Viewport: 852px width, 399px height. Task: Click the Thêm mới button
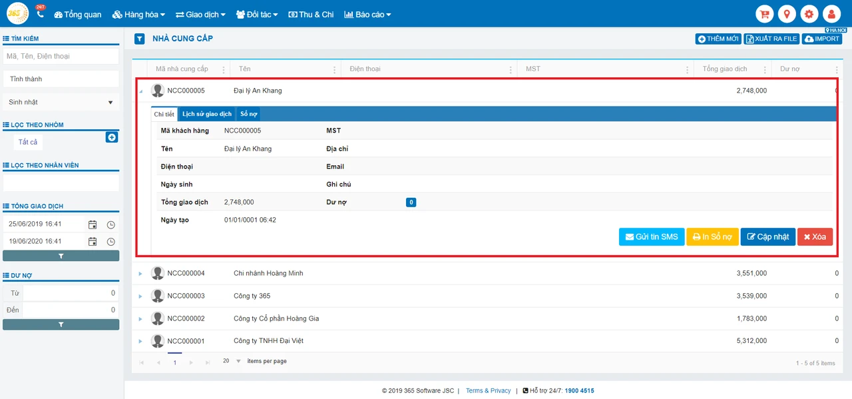tap(718, 39)
